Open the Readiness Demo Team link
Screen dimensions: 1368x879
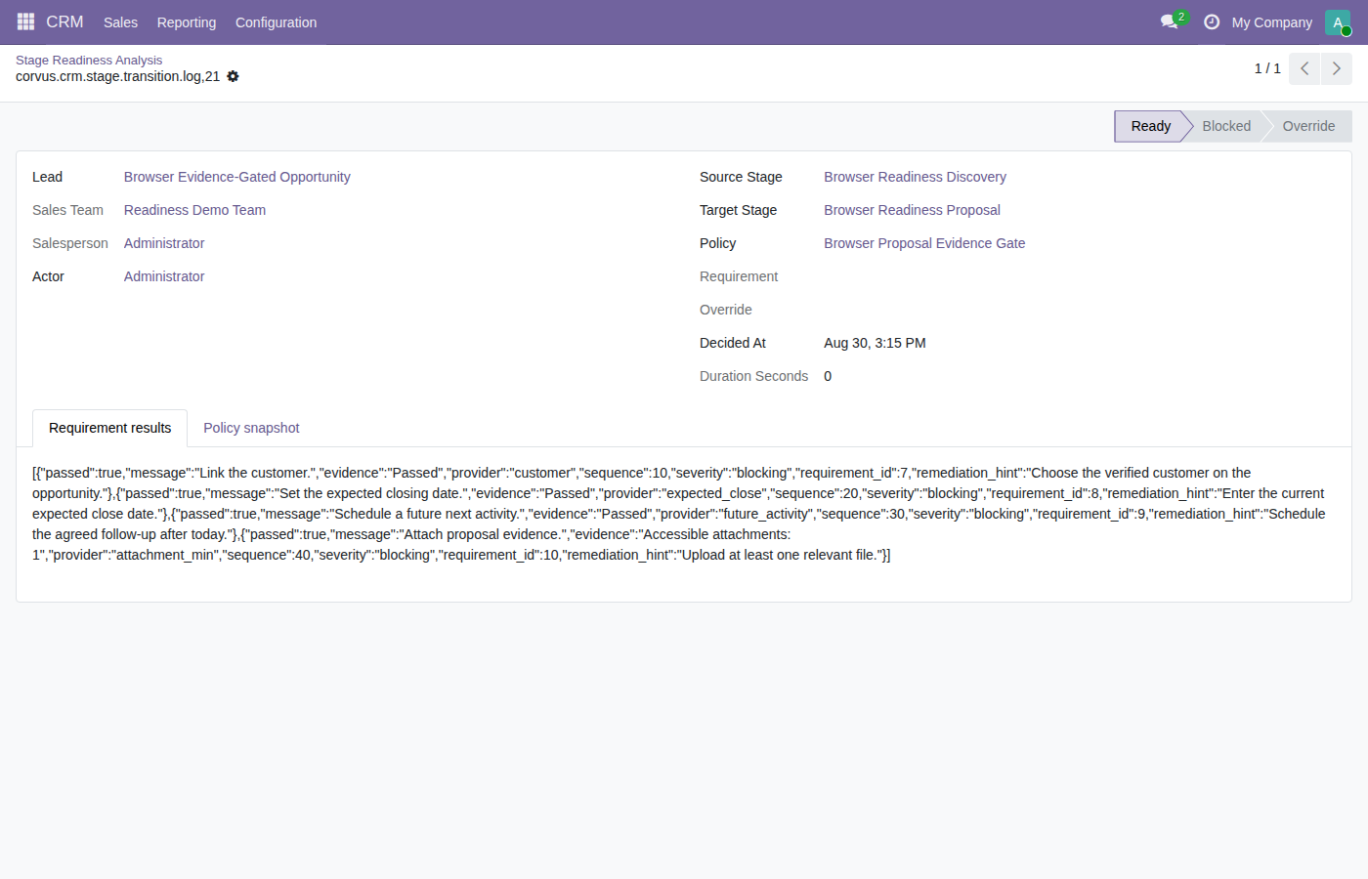coord(194,210)
